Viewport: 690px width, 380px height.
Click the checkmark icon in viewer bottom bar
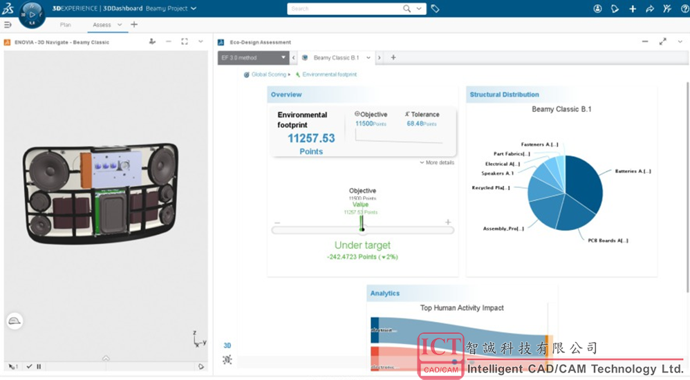(x=29, y=366)
